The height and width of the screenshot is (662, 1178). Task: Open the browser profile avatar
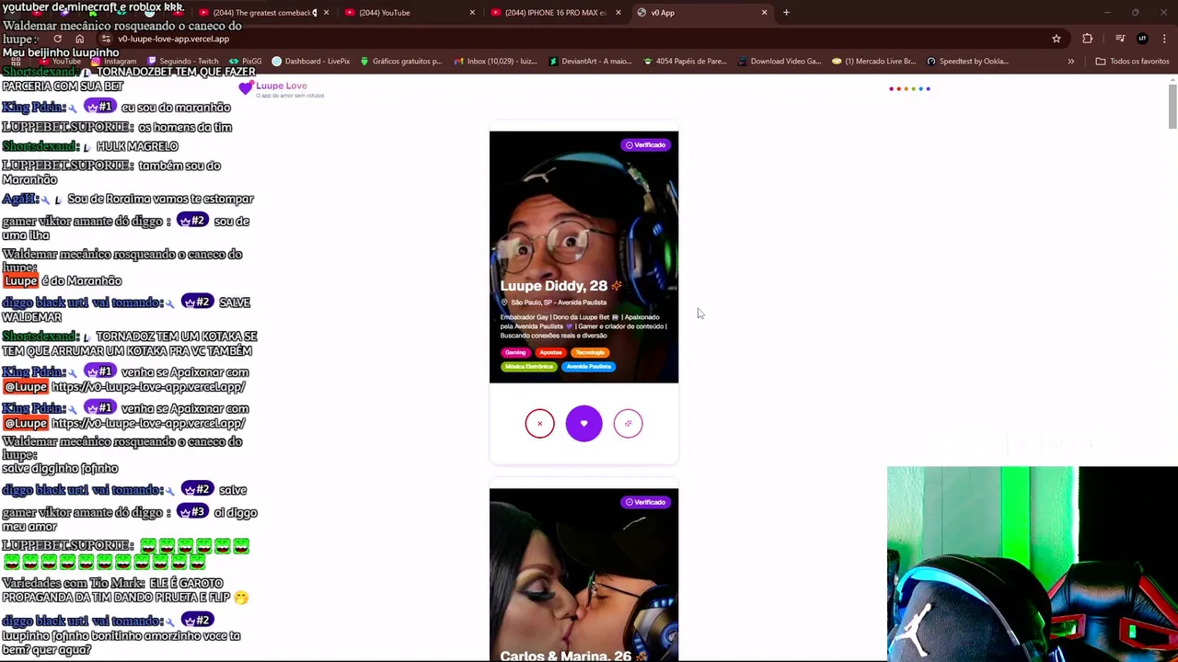click(x=1142, y=39)
